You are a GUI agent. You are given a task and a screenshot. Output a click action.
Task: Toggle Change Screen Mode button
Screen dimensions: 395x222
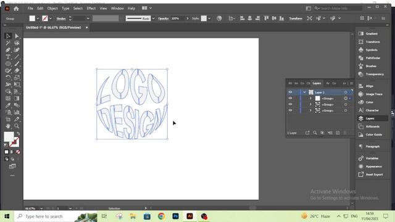coord(12,166)
